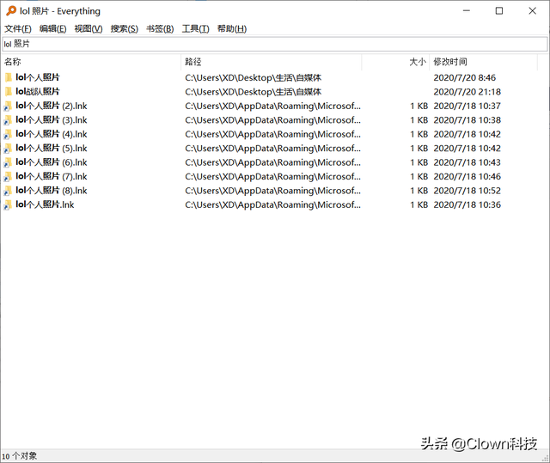Open the 编辑(E) menu
The width and height of the screenshot is (550, 463).
coord(53,28)
